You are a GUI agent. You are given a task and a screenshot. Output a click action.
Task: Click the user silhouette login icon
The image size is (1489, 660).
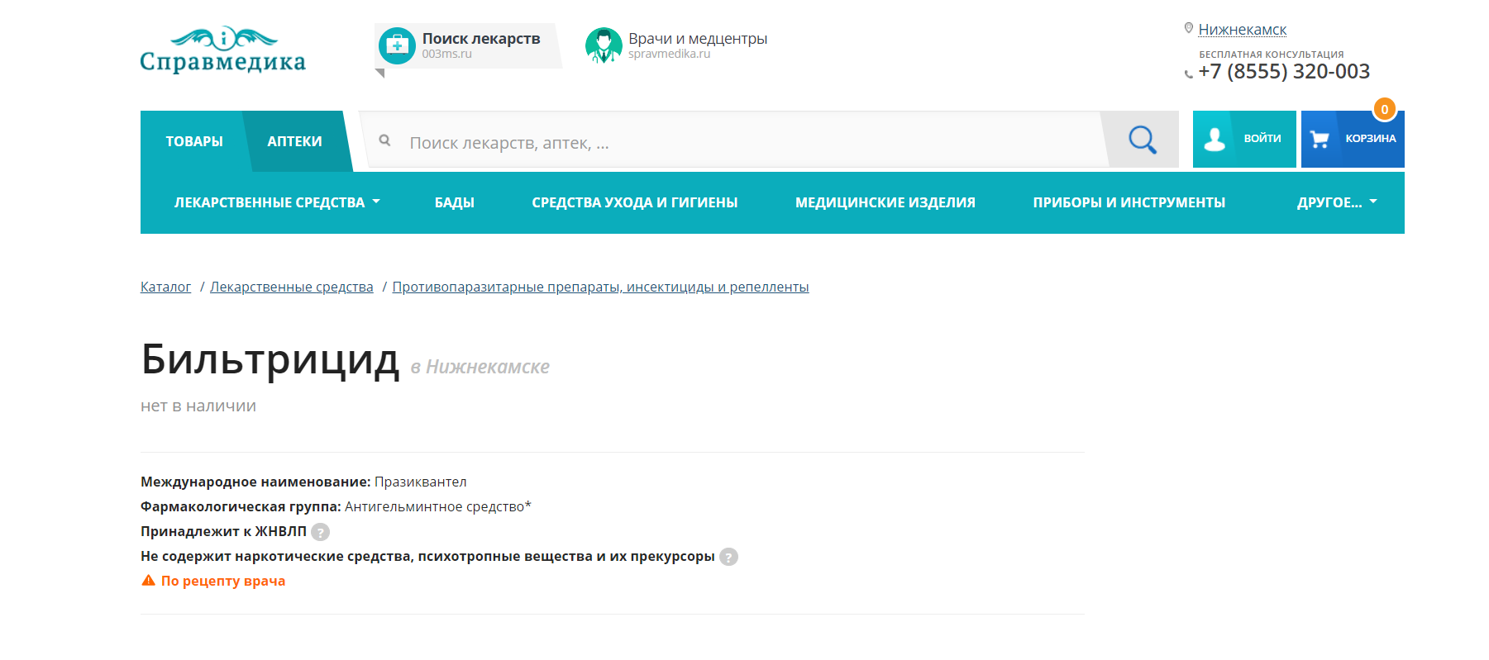pyautogui.click(x=1215, y=140)
